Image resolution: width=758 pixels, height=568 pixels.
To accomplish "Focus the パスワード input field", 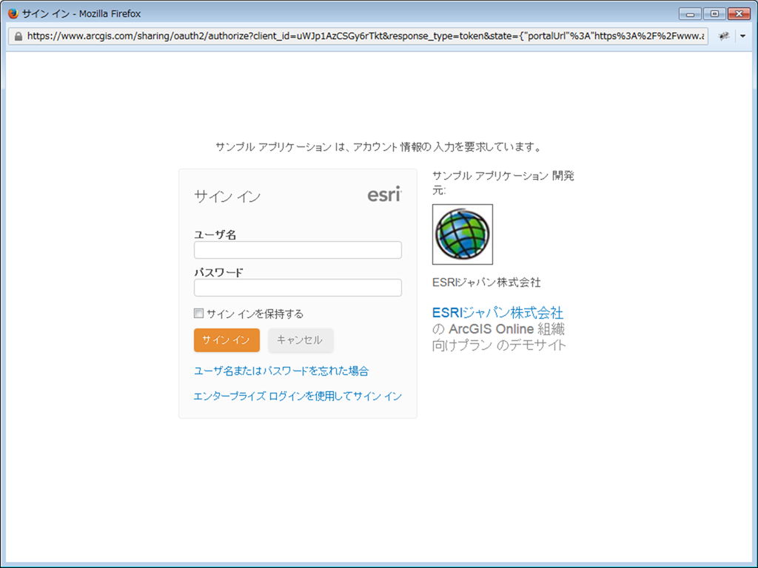I will point(298,288).
